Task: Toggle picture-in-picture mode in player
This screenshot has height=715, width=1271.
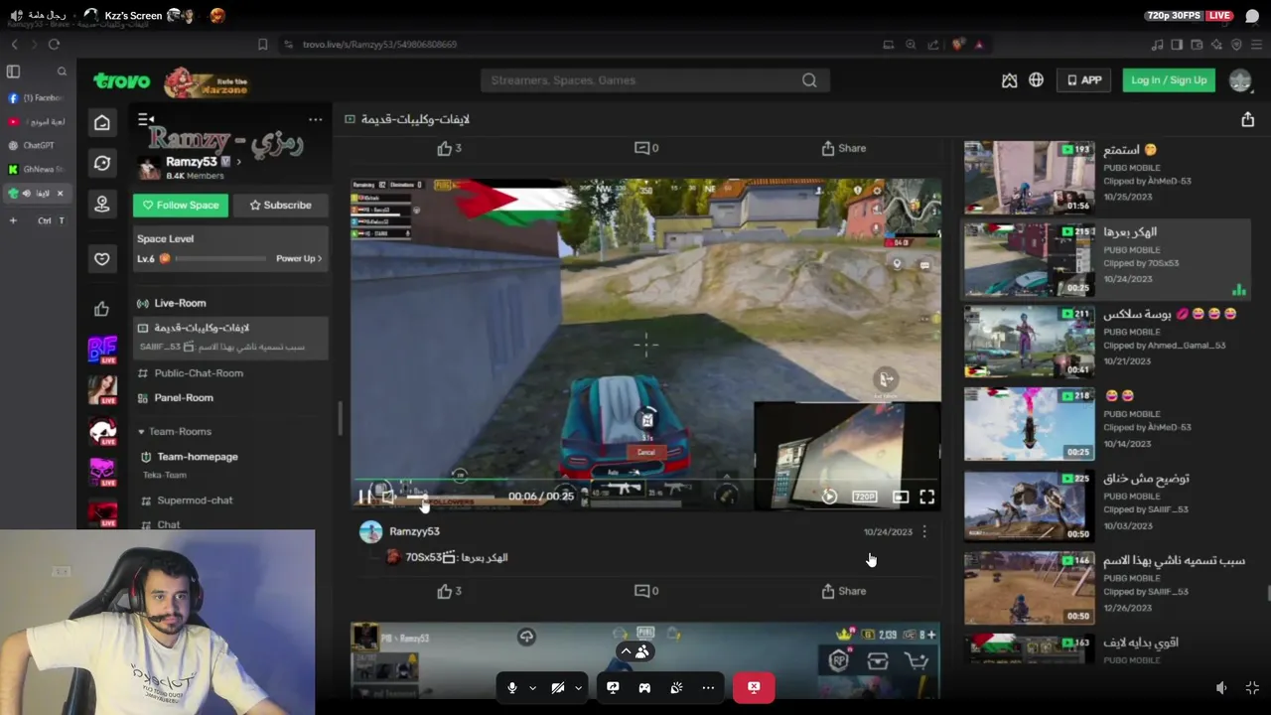Action: (x=901, y=497)
